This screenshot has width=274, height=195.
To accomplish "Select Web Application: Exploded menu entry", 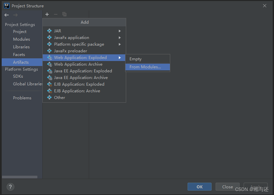I will [x=84, y=58].
